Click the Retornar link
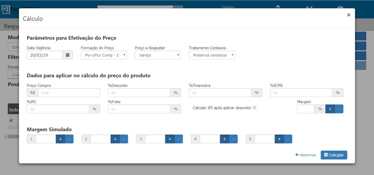Image resolution: width=374 pixels, height=175 pixels. click(x=306, y=155)
